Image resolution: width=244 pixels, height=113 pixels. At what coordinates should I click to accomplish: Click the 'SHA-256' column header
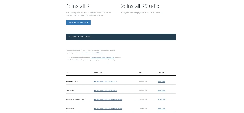tap(161, 73)
